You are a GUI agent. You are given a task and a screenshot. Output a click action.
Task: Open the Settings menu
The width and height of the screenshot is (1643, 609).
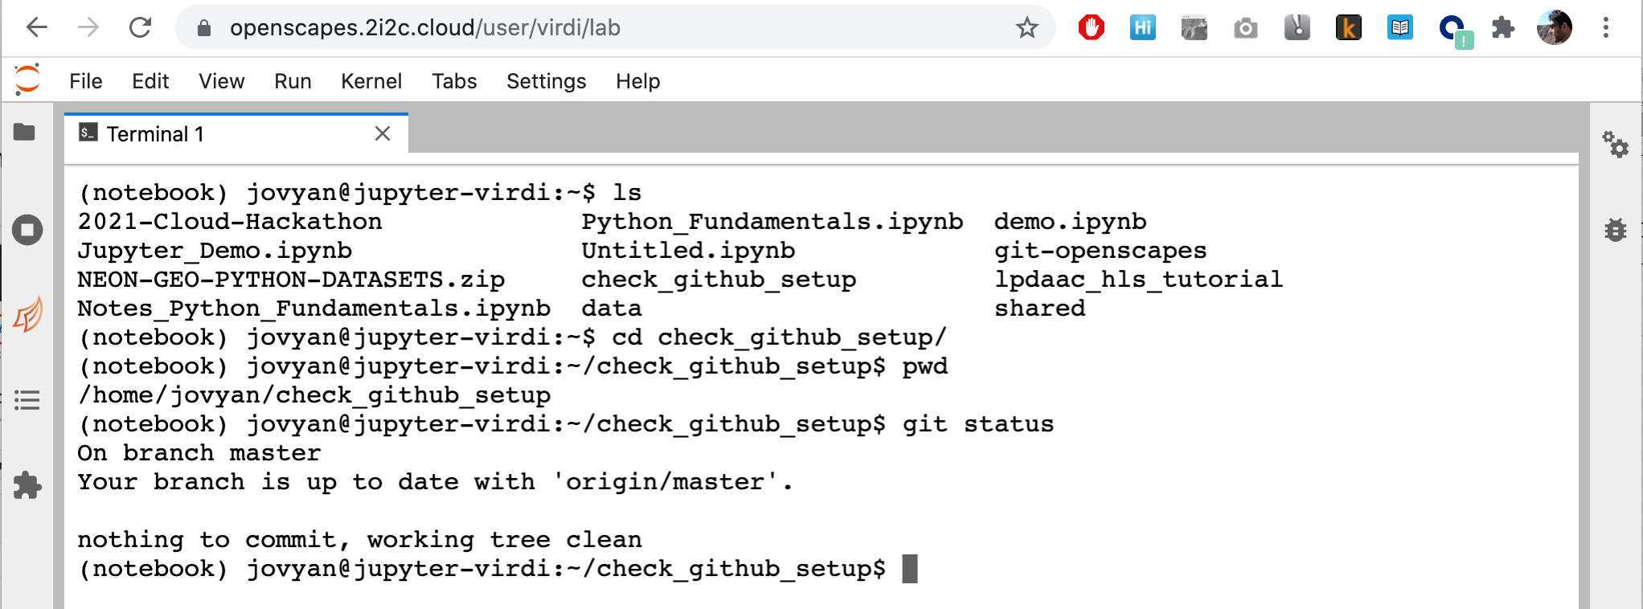click(x=546, y=80)
